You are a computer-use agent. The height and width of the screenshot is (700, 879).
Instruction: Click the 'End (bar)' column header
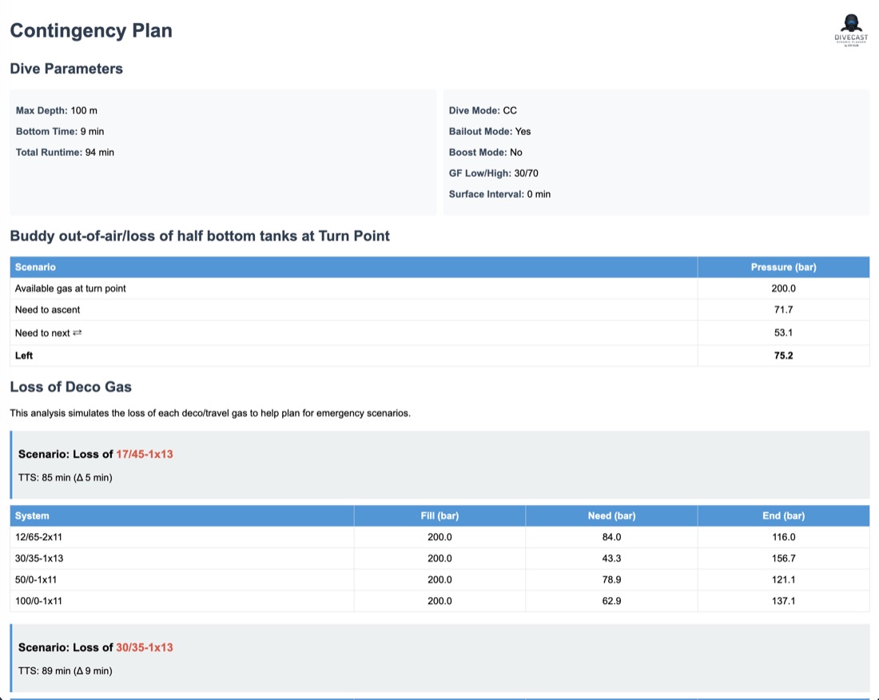(784, 516)
